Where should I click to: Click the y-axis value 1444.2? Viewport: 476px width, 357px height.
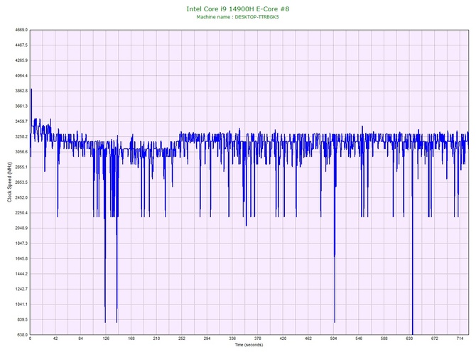point(21,274)
